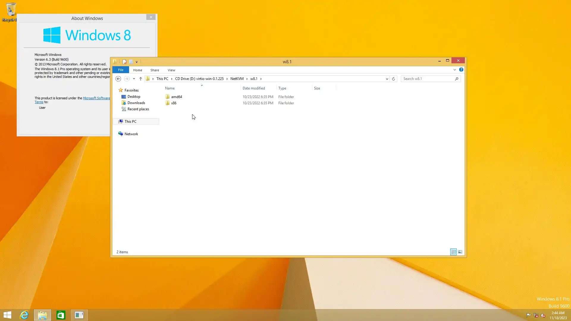Customize Quick Access Toolbar dropdown
The height and width of the screenshot is (321, 571).
point(137,62)
